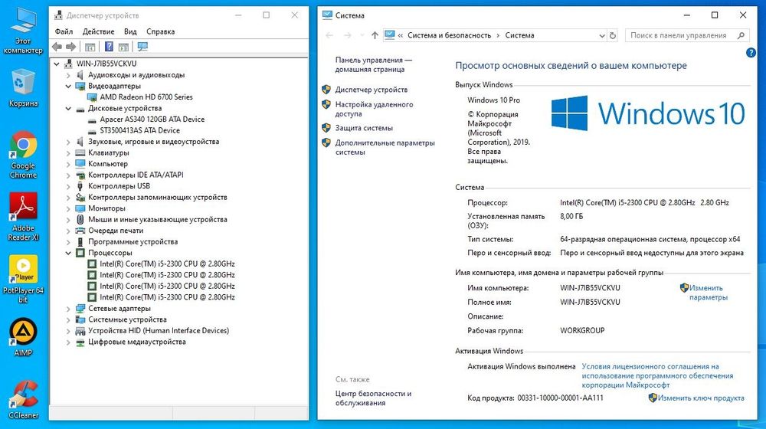Screen dimensions: 766x429
Task: Select AMD Radeon HD 6700 Series device
Action: tap(146, 97)
